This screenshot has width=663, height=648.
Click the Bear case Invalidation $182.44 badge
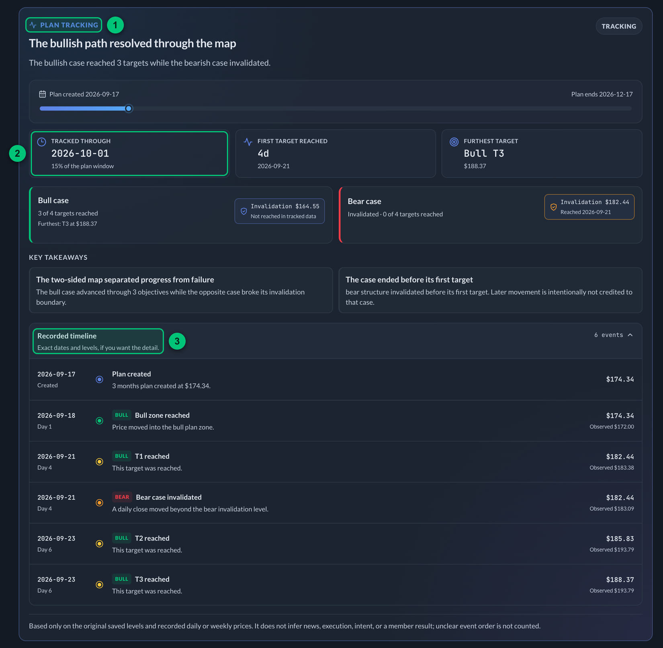589,207
